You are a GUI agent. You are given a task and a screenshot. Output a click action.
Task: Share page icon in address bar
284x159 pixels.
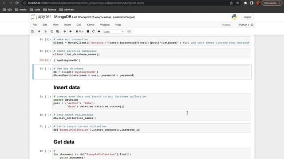[x=231, y=3]
